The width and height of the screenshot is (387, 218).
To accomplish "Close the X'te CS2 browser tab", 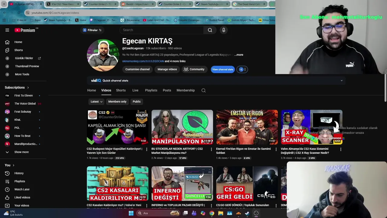I will [78, 4].
